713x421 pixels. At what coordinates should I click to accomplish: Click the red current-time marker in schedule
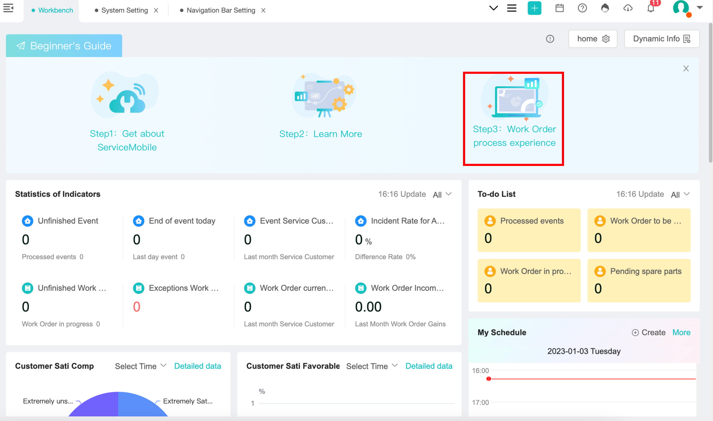point(489,379)
